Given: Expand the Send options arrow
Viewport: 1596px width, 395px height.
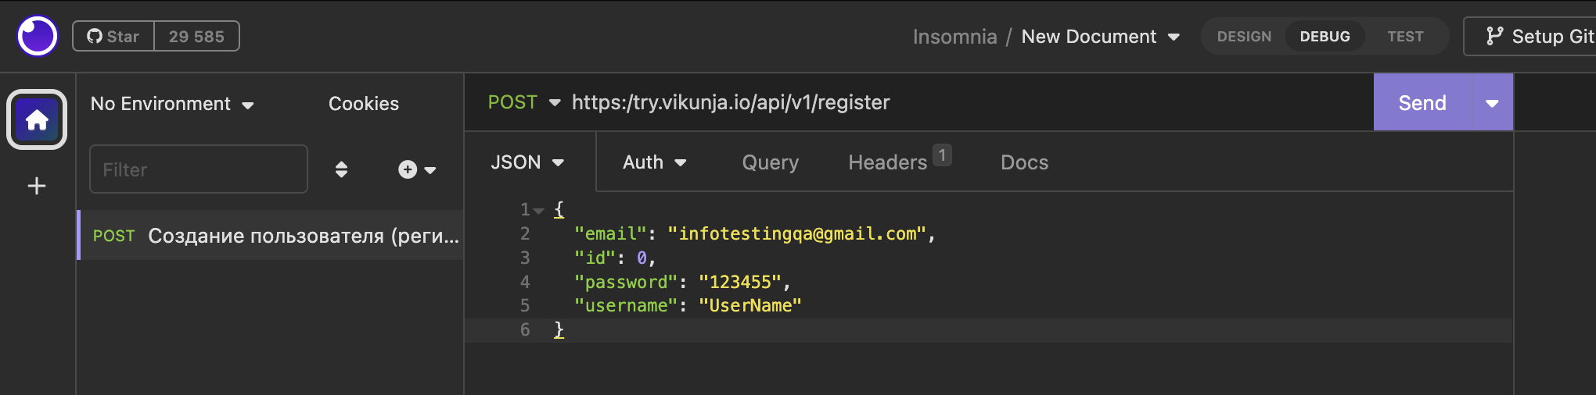Looking at the screenshot, I should (1492, 103).
